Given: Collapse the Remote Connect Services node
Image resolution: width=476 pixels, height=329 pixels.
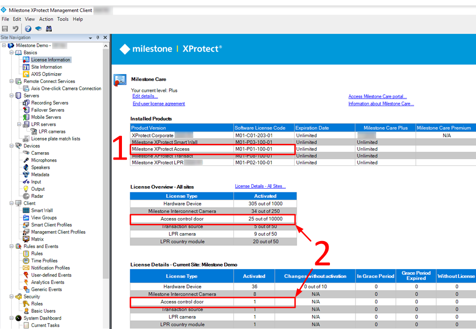Looking at the screenshot, I should tap(11, 81).
